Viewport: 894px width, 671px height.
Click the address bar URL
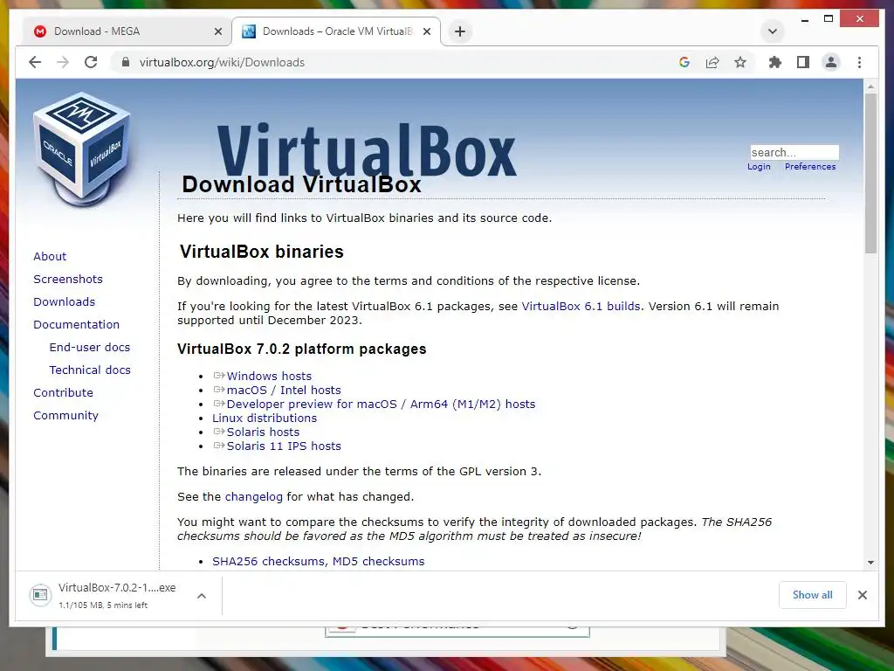(222, 62)
